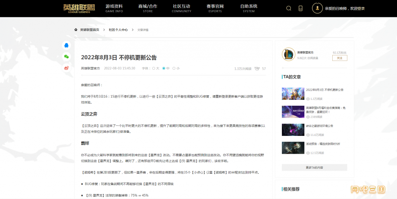Click the mobile phone icon in header

(300, 9)
